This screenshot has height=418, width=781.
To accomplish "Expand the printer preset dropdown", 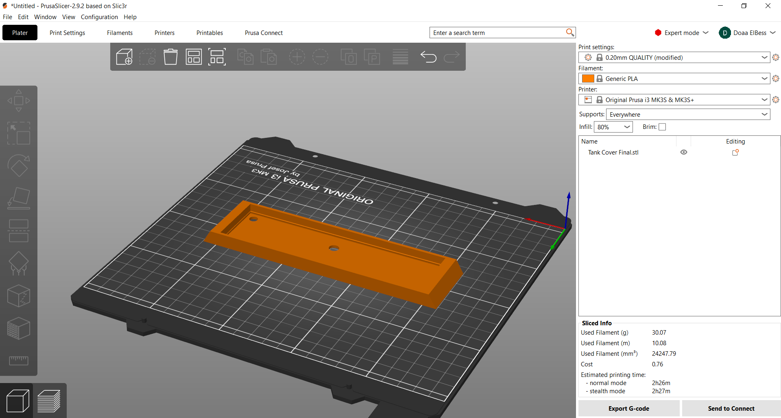I will (x=764, y=100).
